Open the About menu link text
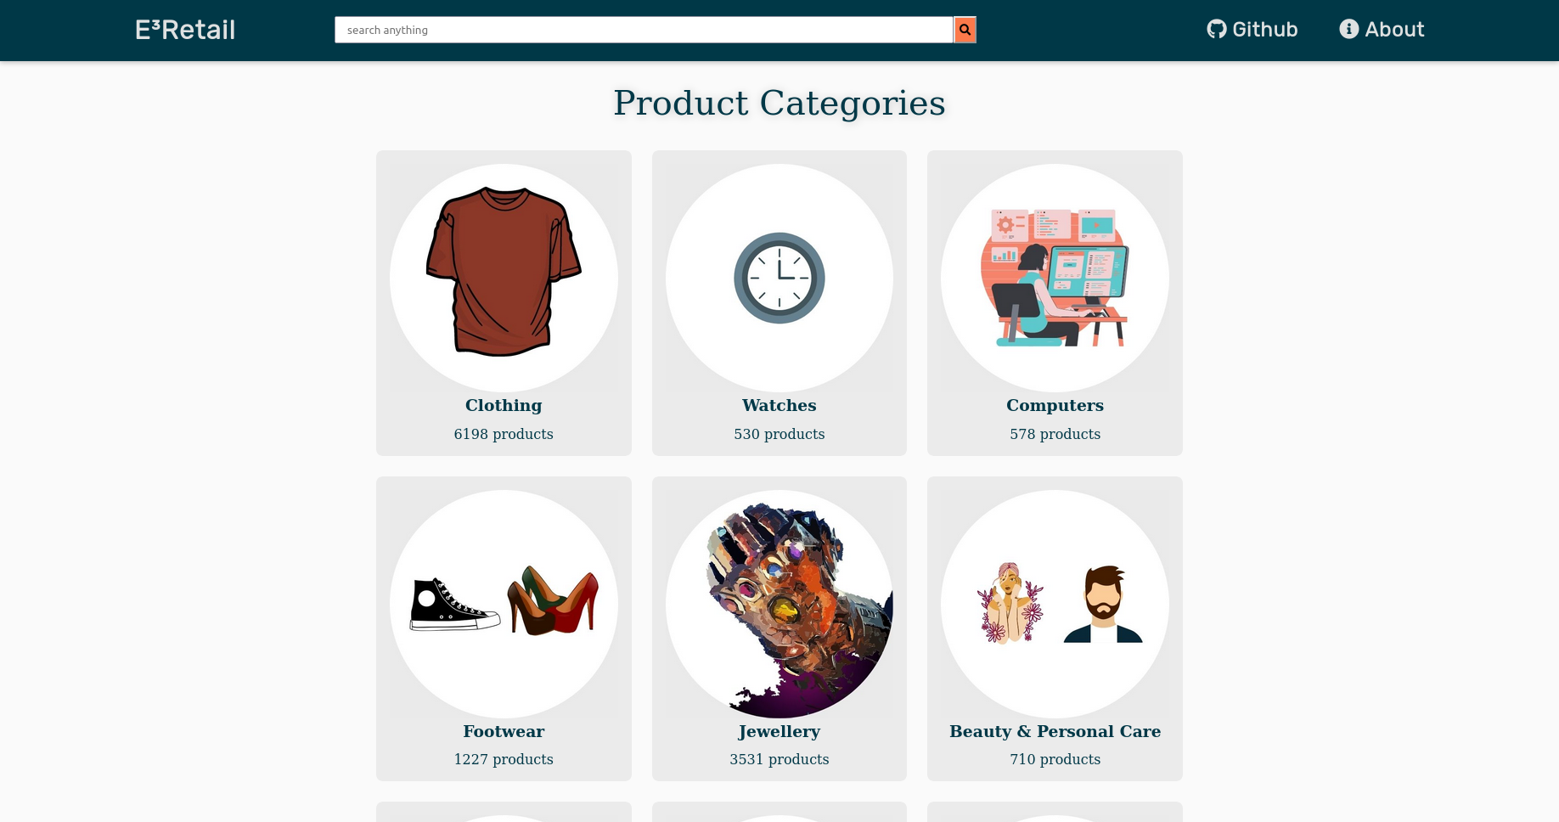Image resolution: width=1559 pixels, height=822 pixels. pos(1394,30)
